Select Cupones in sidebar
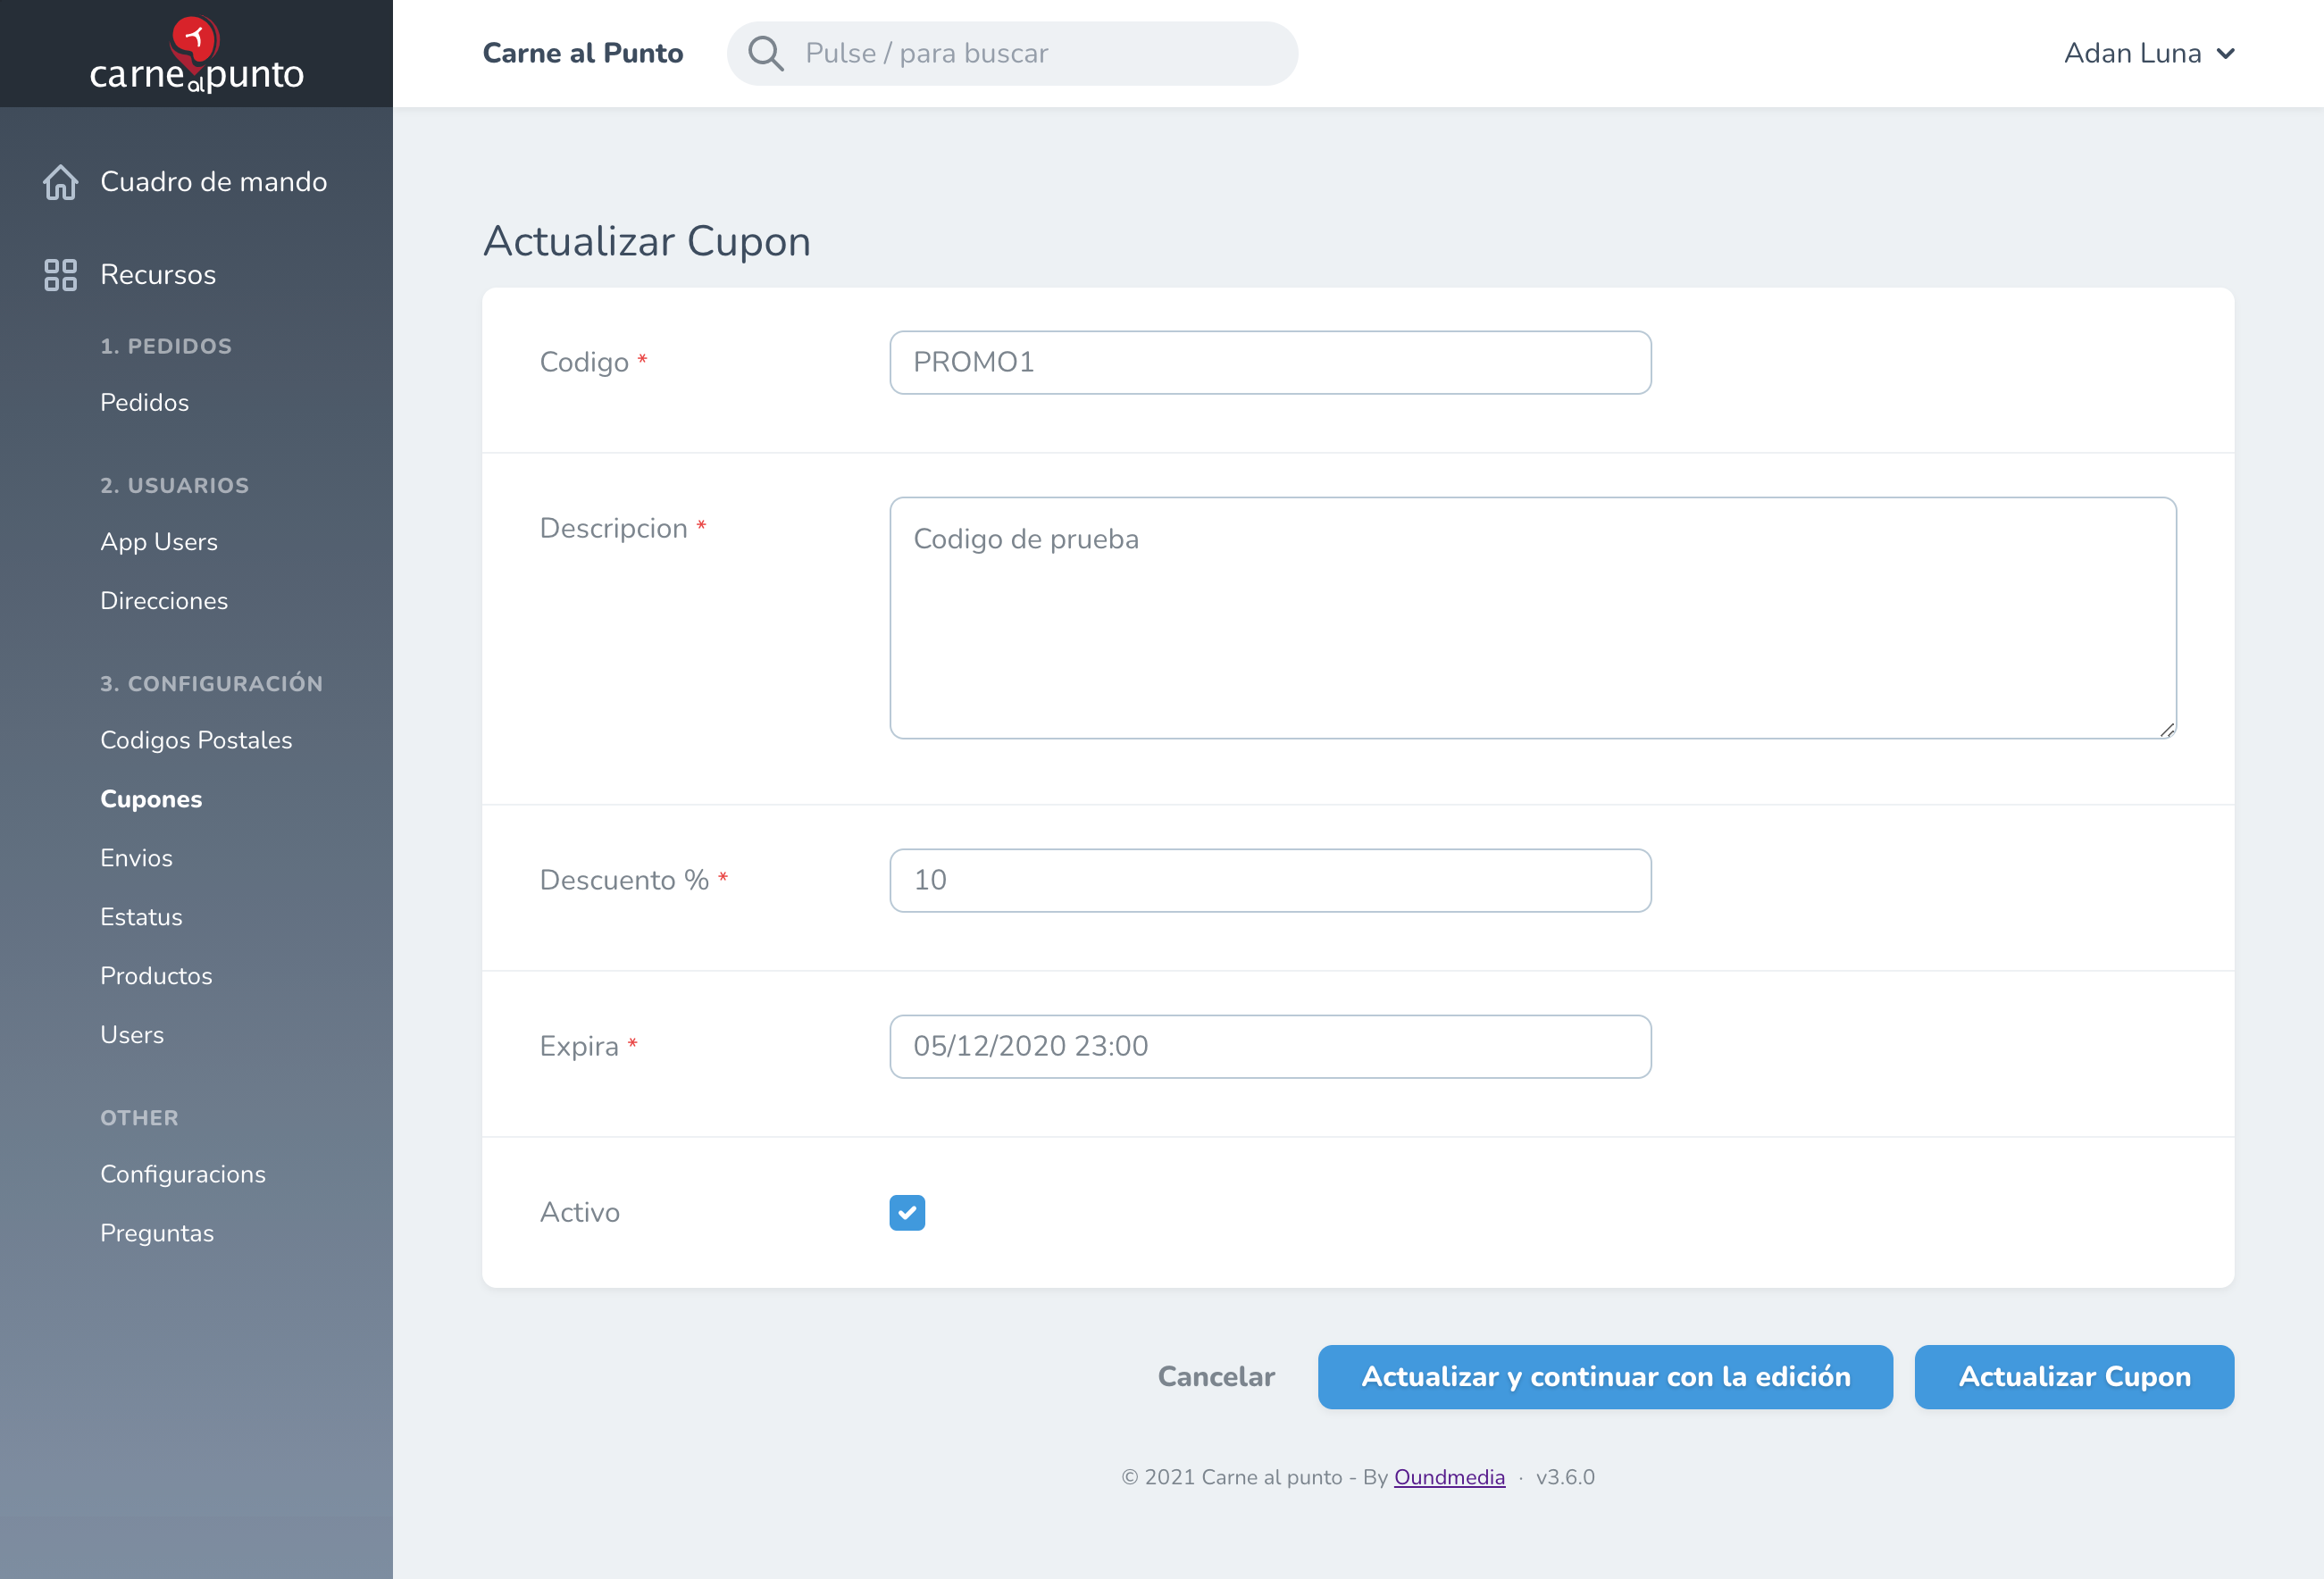Viewport: 2324px width, 1579px height. (151, 798)
